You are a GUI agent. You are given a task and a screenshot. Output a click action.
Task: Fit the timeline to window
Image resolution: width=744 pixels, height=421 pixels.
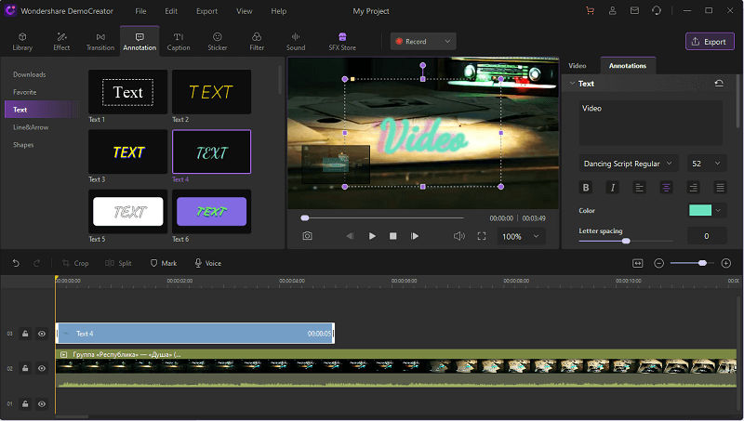(638, 263)
